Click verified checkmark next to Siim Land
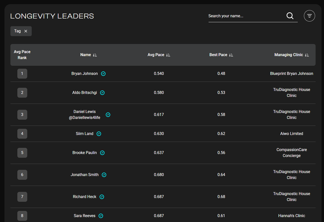 99,134
